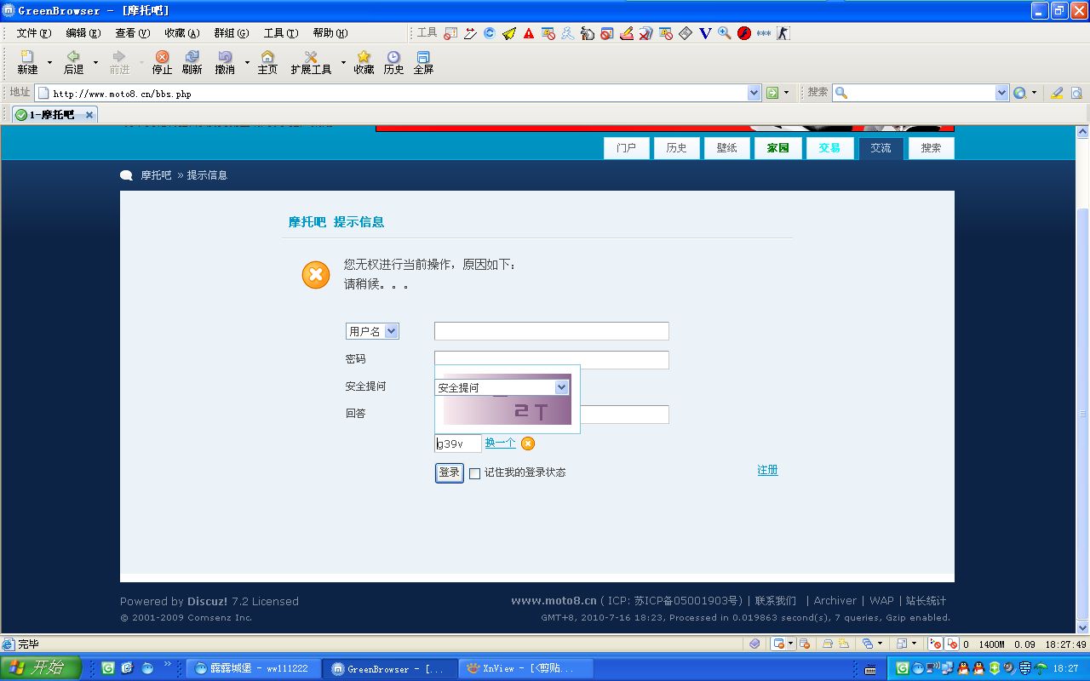Click the 刷新 (Refresh) toolbar icon
The image size is (1090, 681).
coord(192,62)
